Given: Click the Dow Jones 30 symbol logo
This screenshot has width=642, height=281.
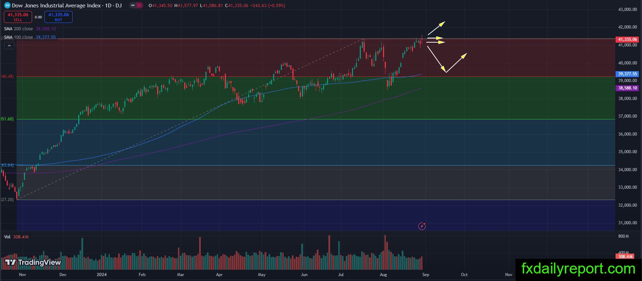Looking at the screenshot, I should [7, 5].
